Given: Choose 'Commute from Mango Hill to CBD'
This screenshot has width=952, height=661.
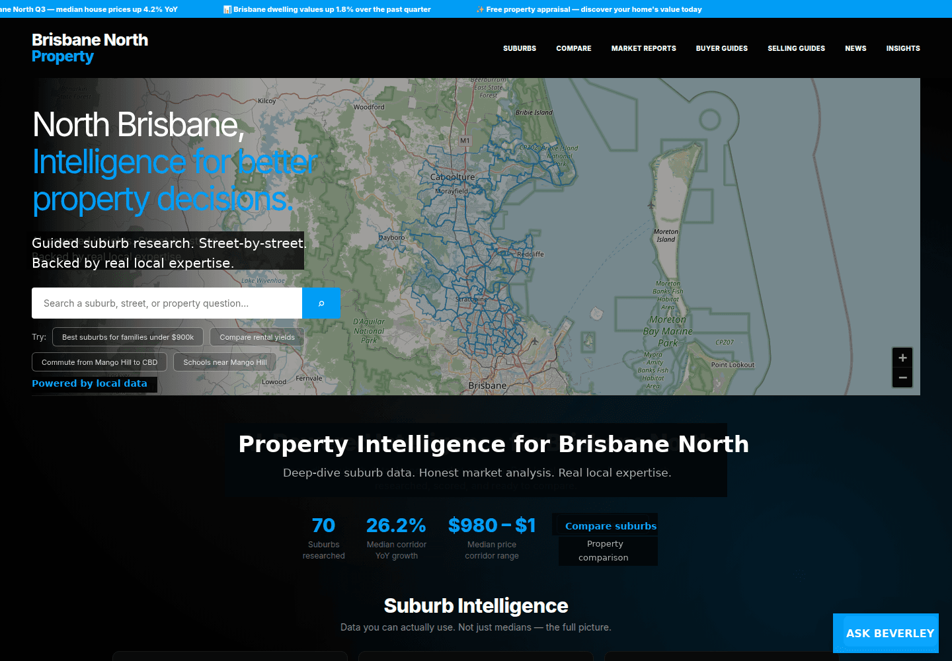Looking at the screenshot, I should (99, 362).
